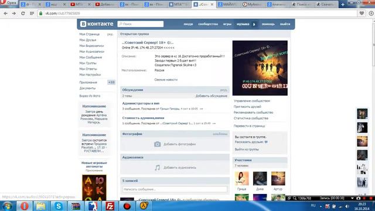Close the active VK group tab

pyautogui.click(x=212, y=5)
